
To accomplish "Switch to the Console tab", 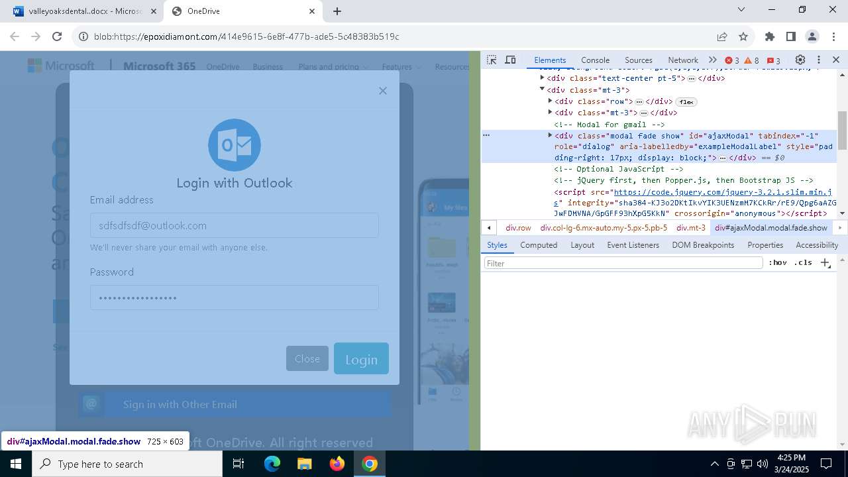I will tap(595, 60).
